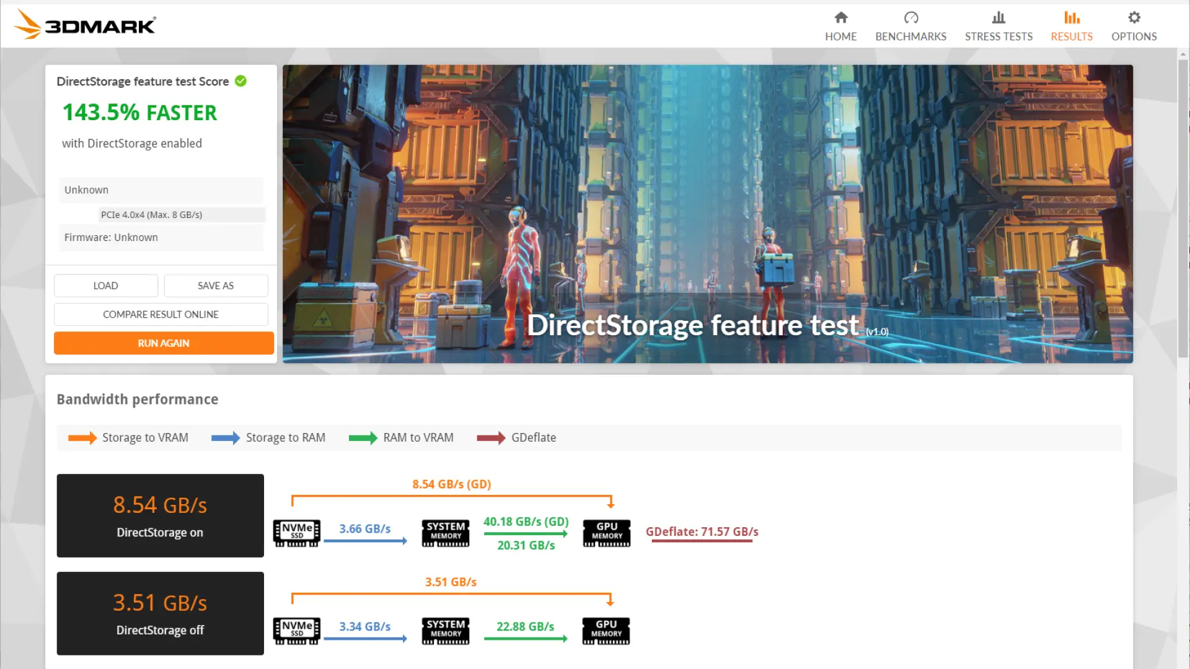Viewport: 1190px width, 669px height.
Task: Click the LOAD button
Action: pyautogui.click(x=105, y=286)
